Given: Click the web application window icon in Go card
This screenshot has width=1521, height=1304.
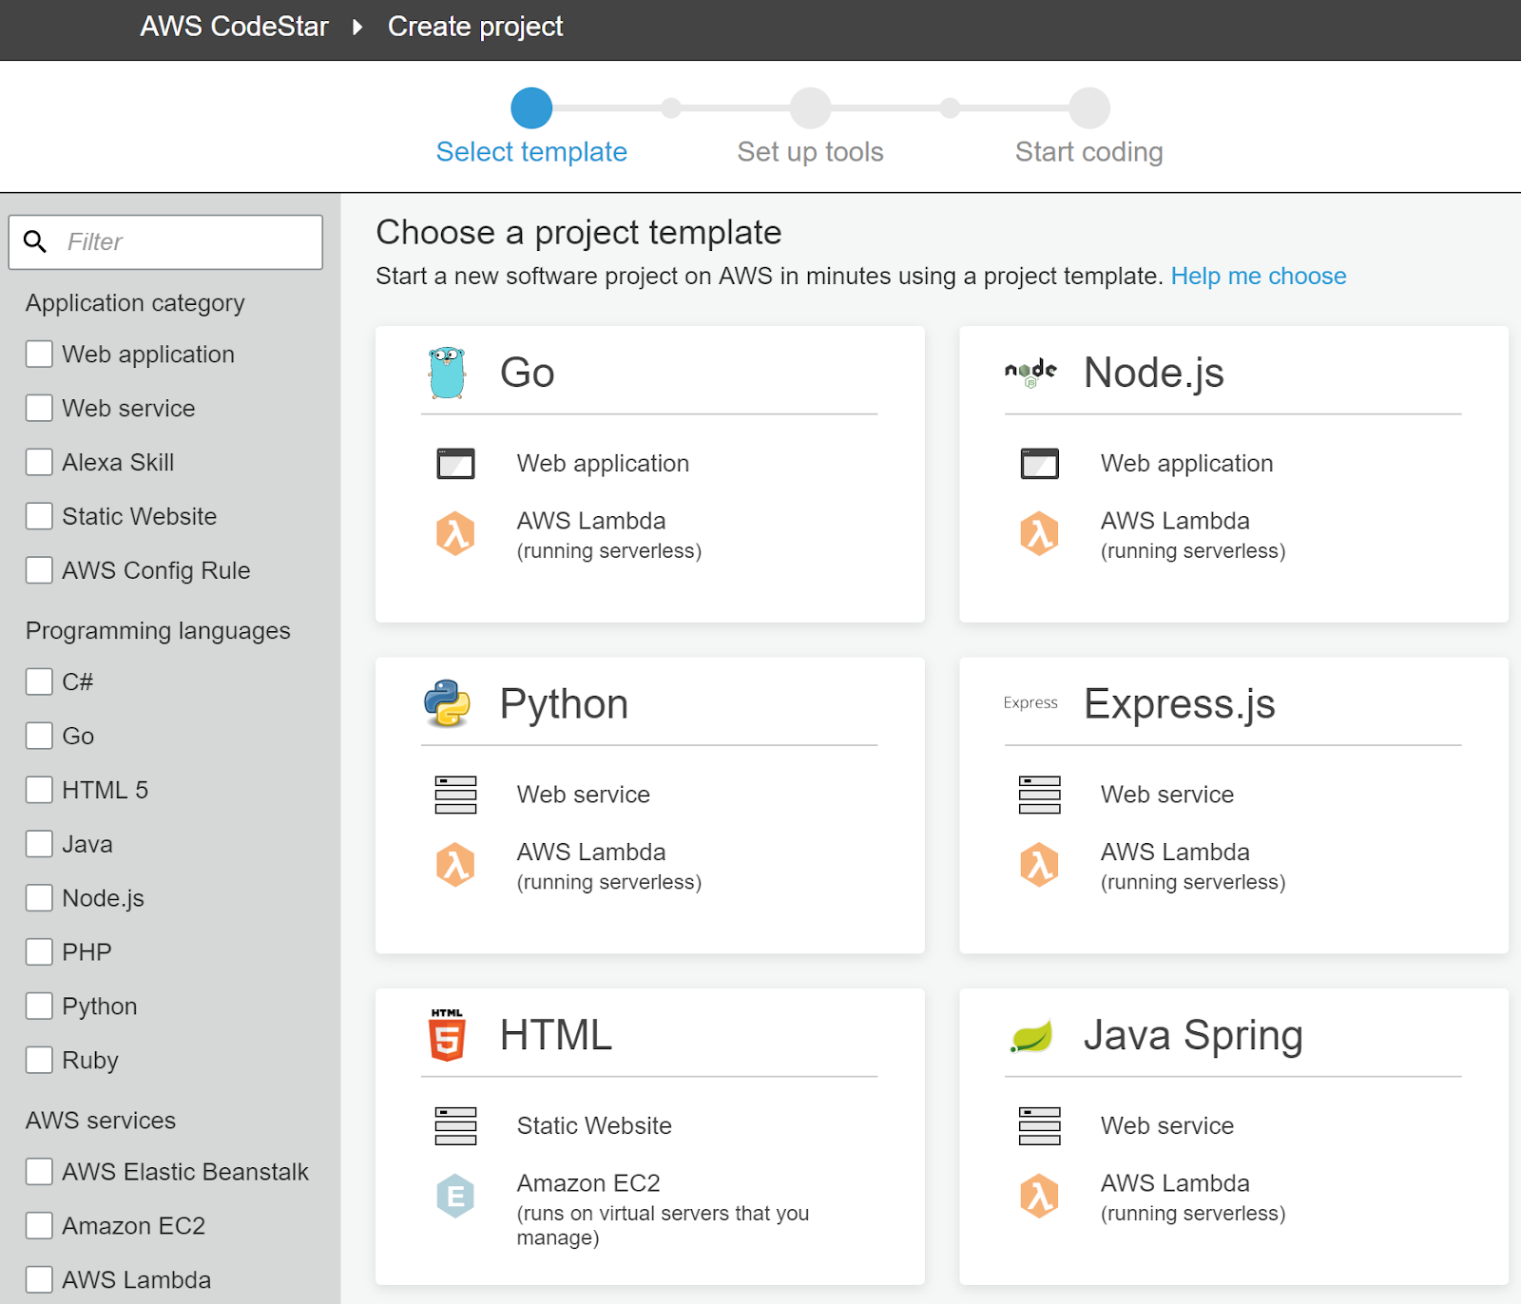Looking at the screenshot, I should point(455,464).
